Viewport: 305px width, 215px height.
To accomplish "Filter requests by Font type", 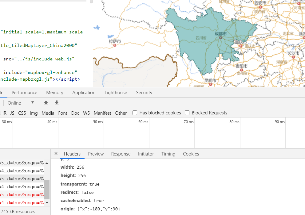I will point(63,113).
